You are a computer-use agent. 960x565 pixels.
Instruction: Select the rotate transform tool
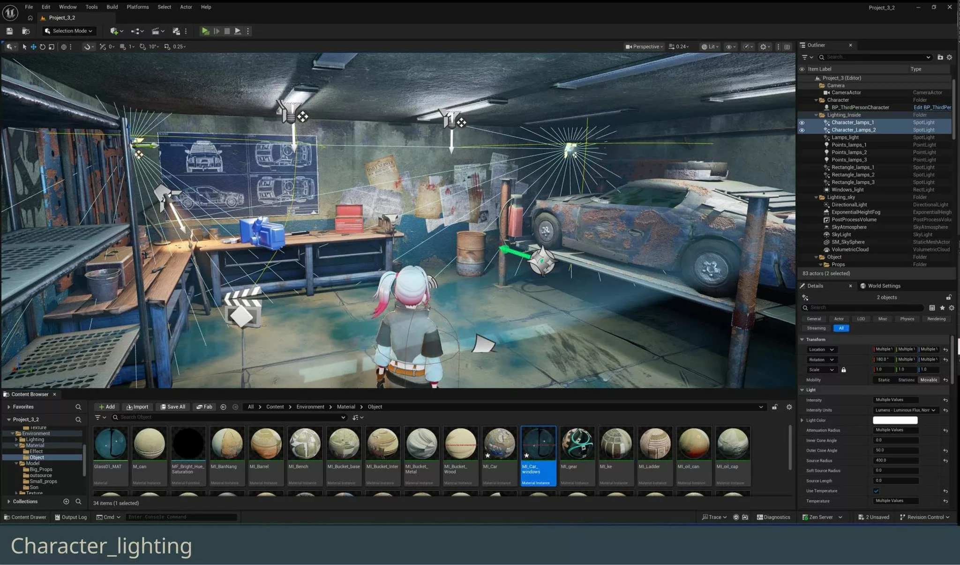[42, 47]
